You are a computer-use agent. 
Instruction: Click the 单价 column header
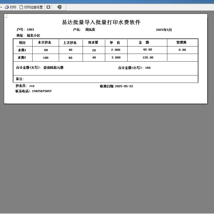coord(115,43)
